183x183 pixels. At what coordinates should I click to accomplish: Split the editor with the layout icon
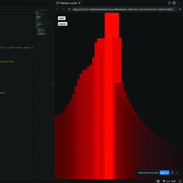[x=169, y=3]
